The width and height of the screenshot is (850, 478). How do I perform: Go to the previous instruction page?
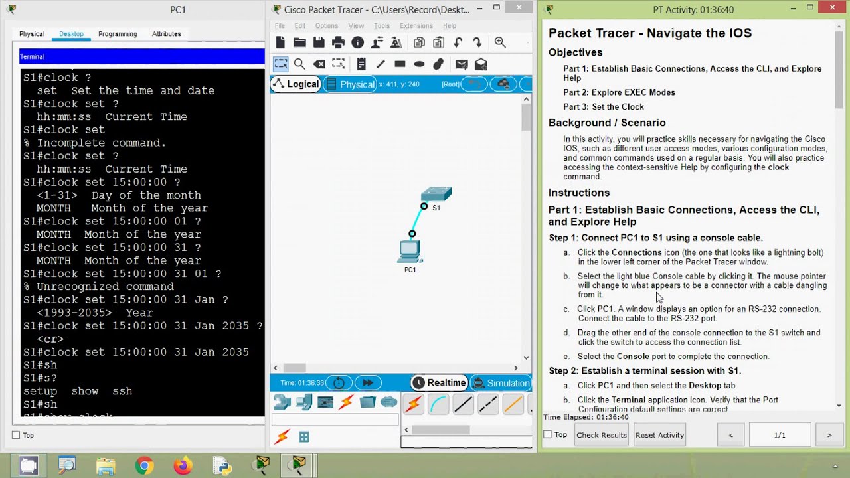pyautogui.click(x=731, y=435)
